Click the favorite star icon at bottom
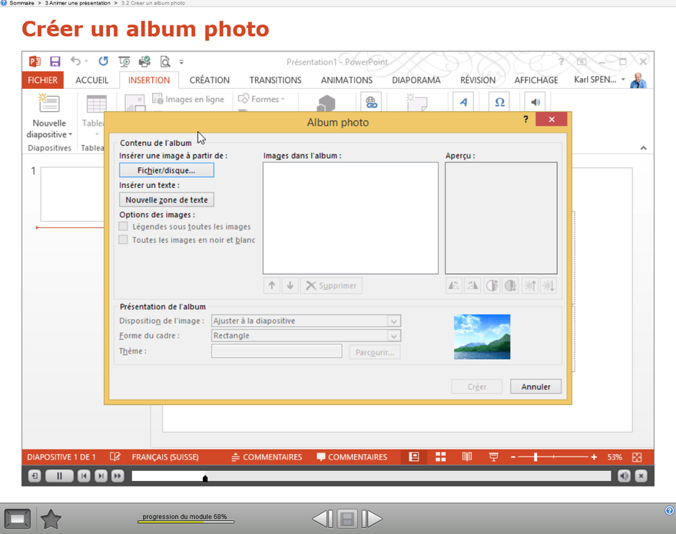676x534 pixels. click(x=51, y=519)
